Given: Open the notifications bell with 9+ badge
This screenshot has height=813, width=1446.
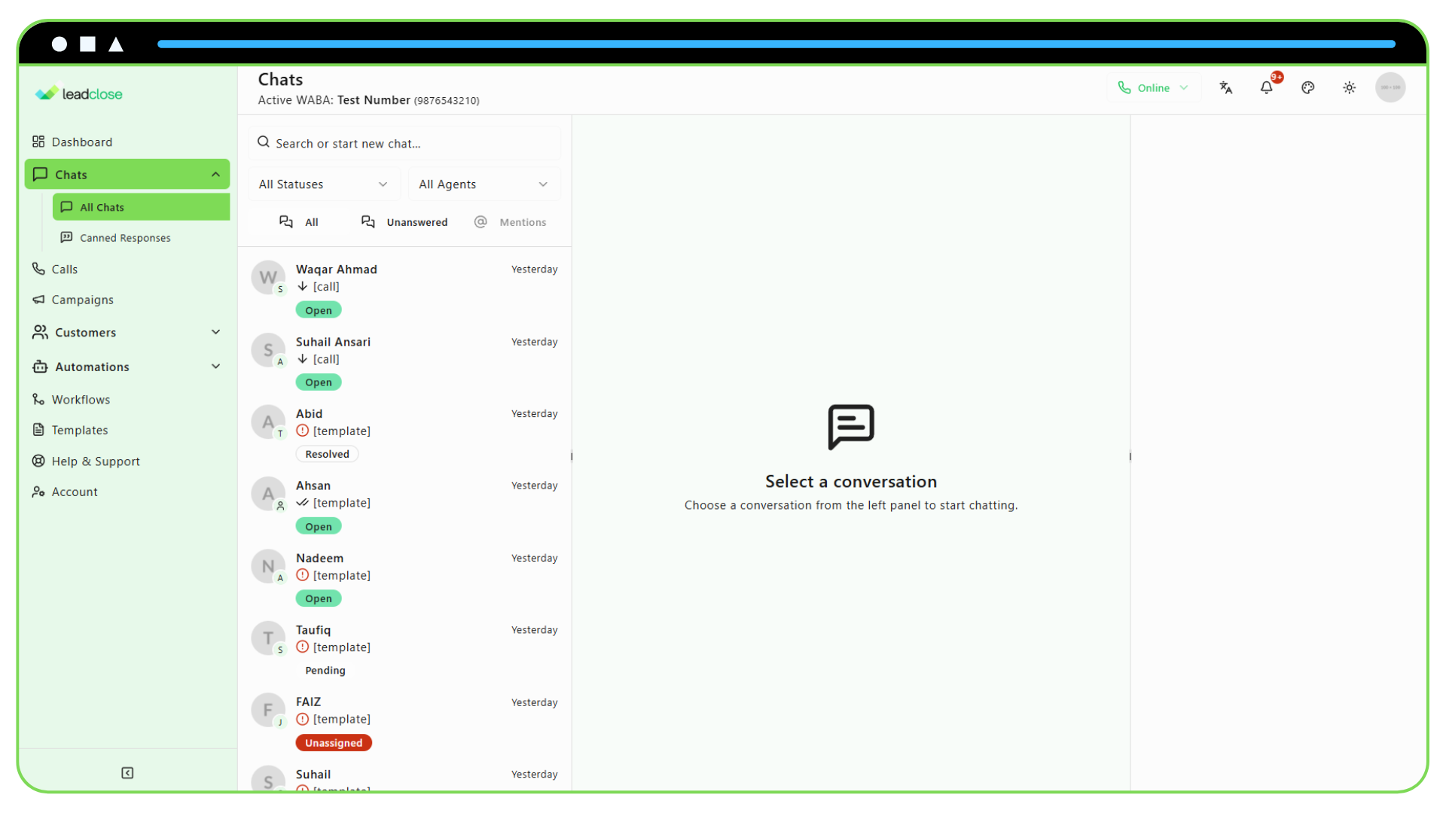Looking at the screenshot, I should coord(1267,87).
